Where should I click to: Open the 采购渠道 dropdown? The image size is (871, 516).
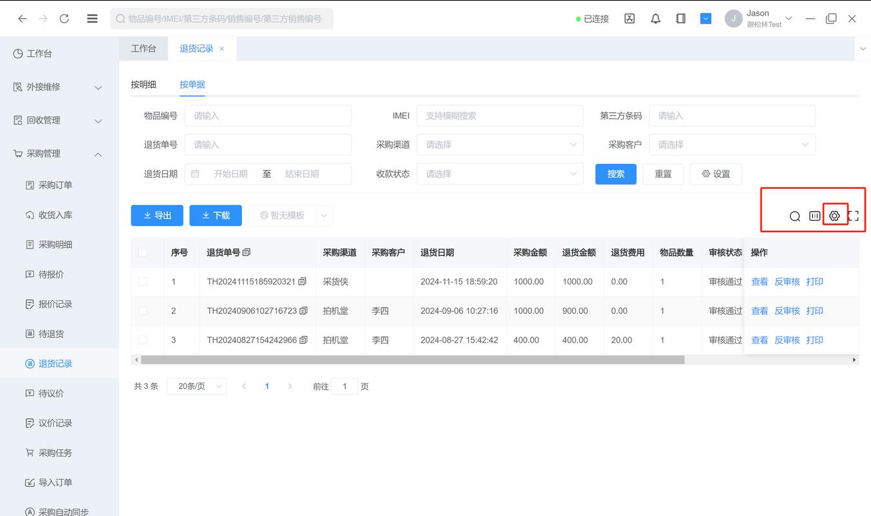(500, 144)
